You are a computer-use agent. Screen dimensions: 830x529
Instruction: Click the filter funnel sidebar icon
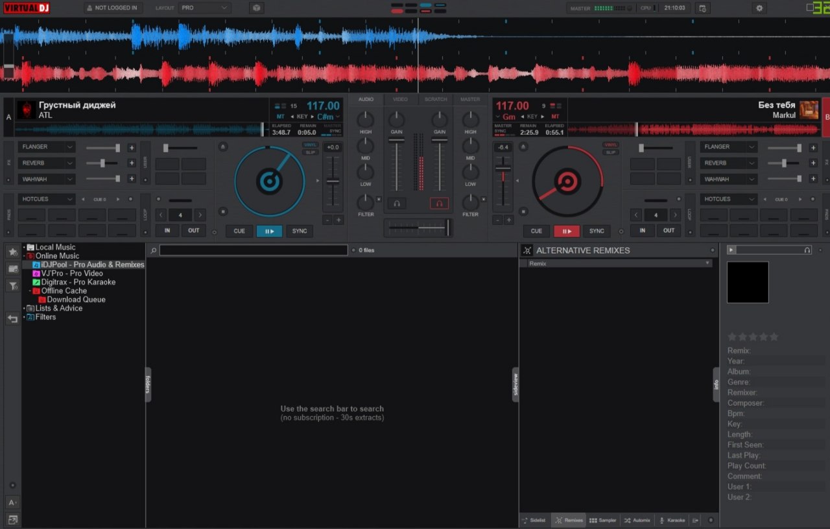pos(13,286)
